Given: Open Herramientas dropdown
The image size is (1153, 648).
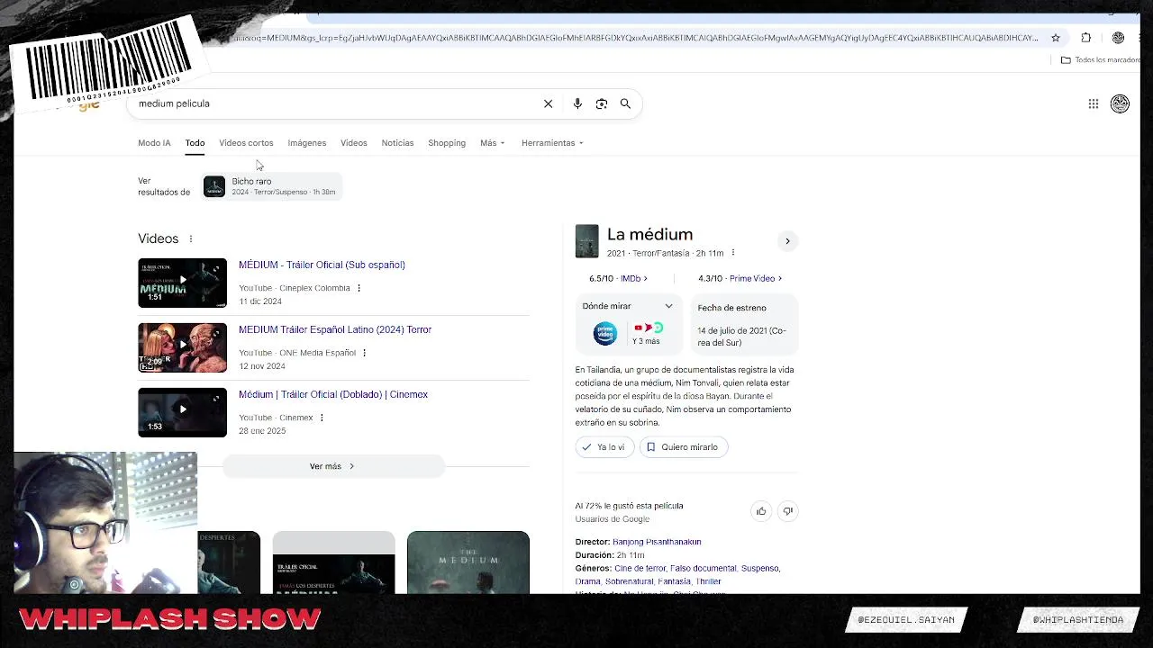Looking at the screenshot, I should (x=552, y=143).
